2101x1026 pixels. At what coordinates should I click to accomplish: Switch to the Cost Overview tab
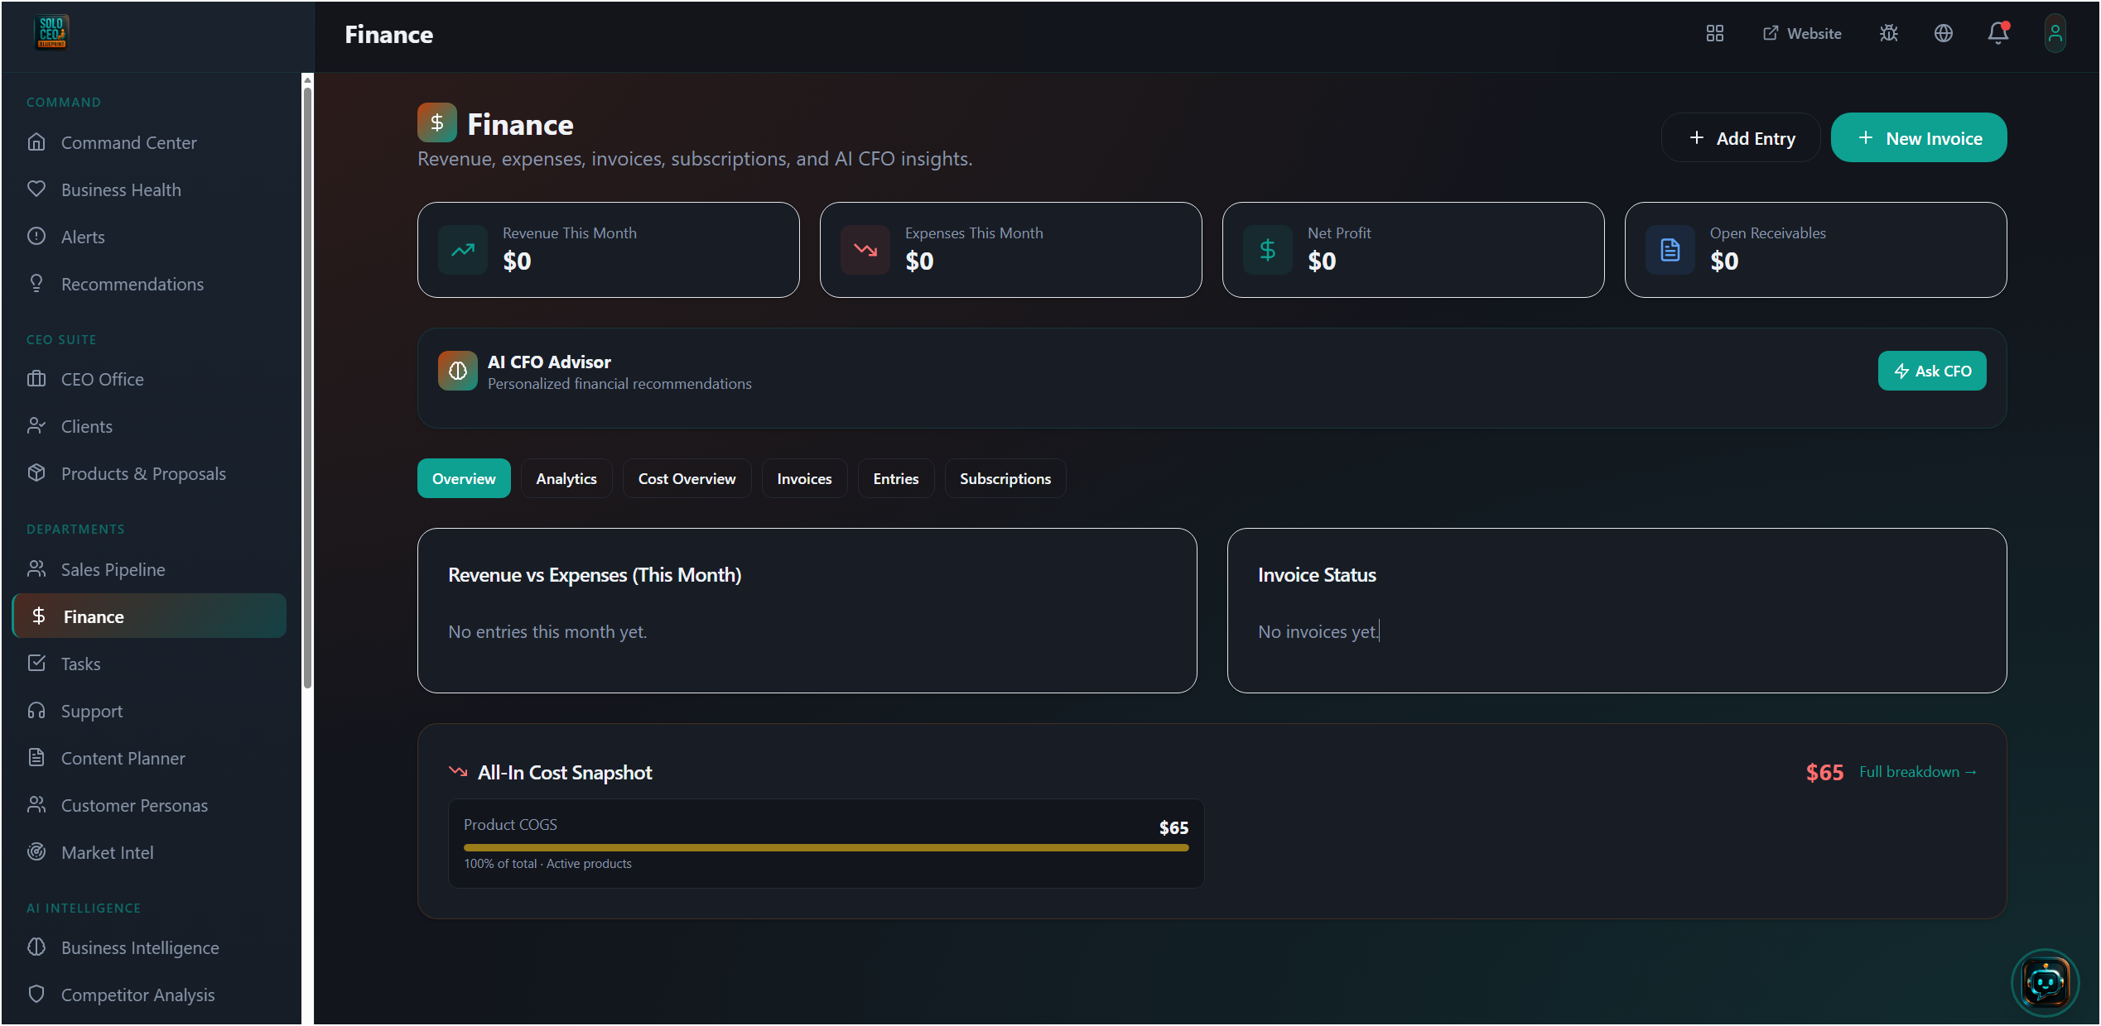coord(687,479)
